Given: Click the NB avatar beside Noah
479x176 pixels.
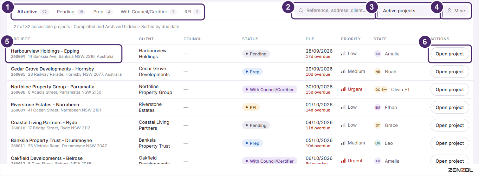Looking at the screenshot, I should point(378,72).
